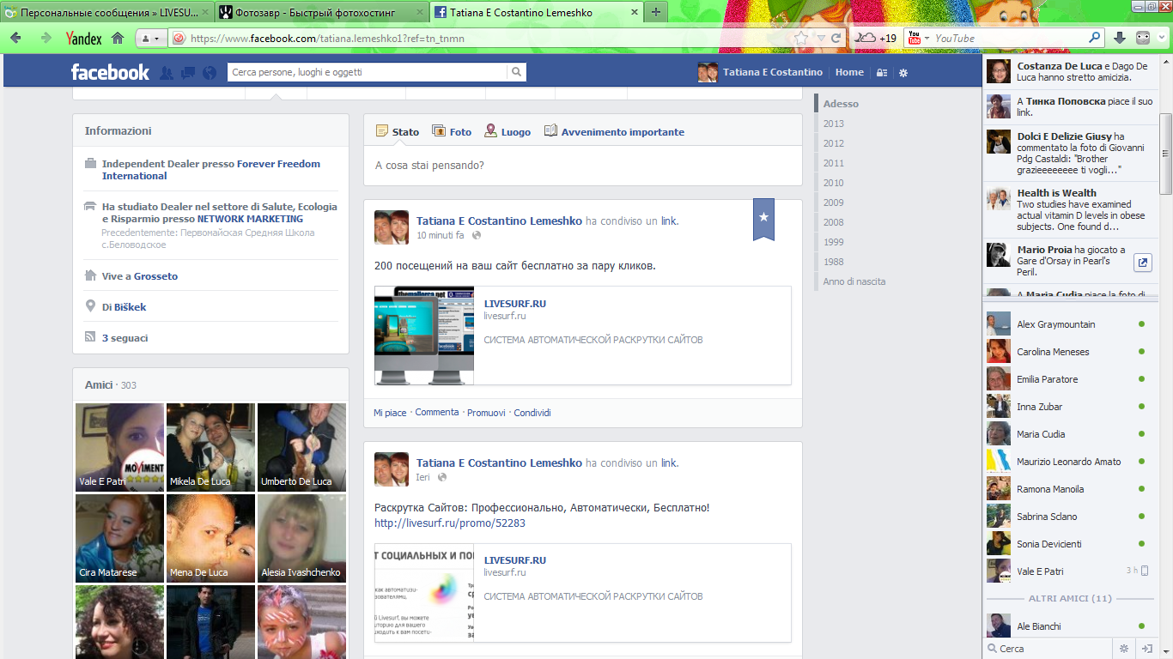The height and width of the screenshot is (659, 1173).
Task: Click Commenta on the first post
Action: tap(437, 413)
